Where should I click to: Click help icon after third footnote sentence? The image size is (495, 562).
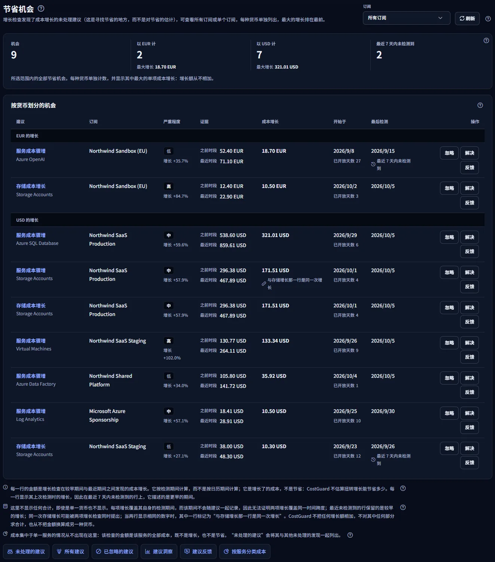[x=350, y=535]
